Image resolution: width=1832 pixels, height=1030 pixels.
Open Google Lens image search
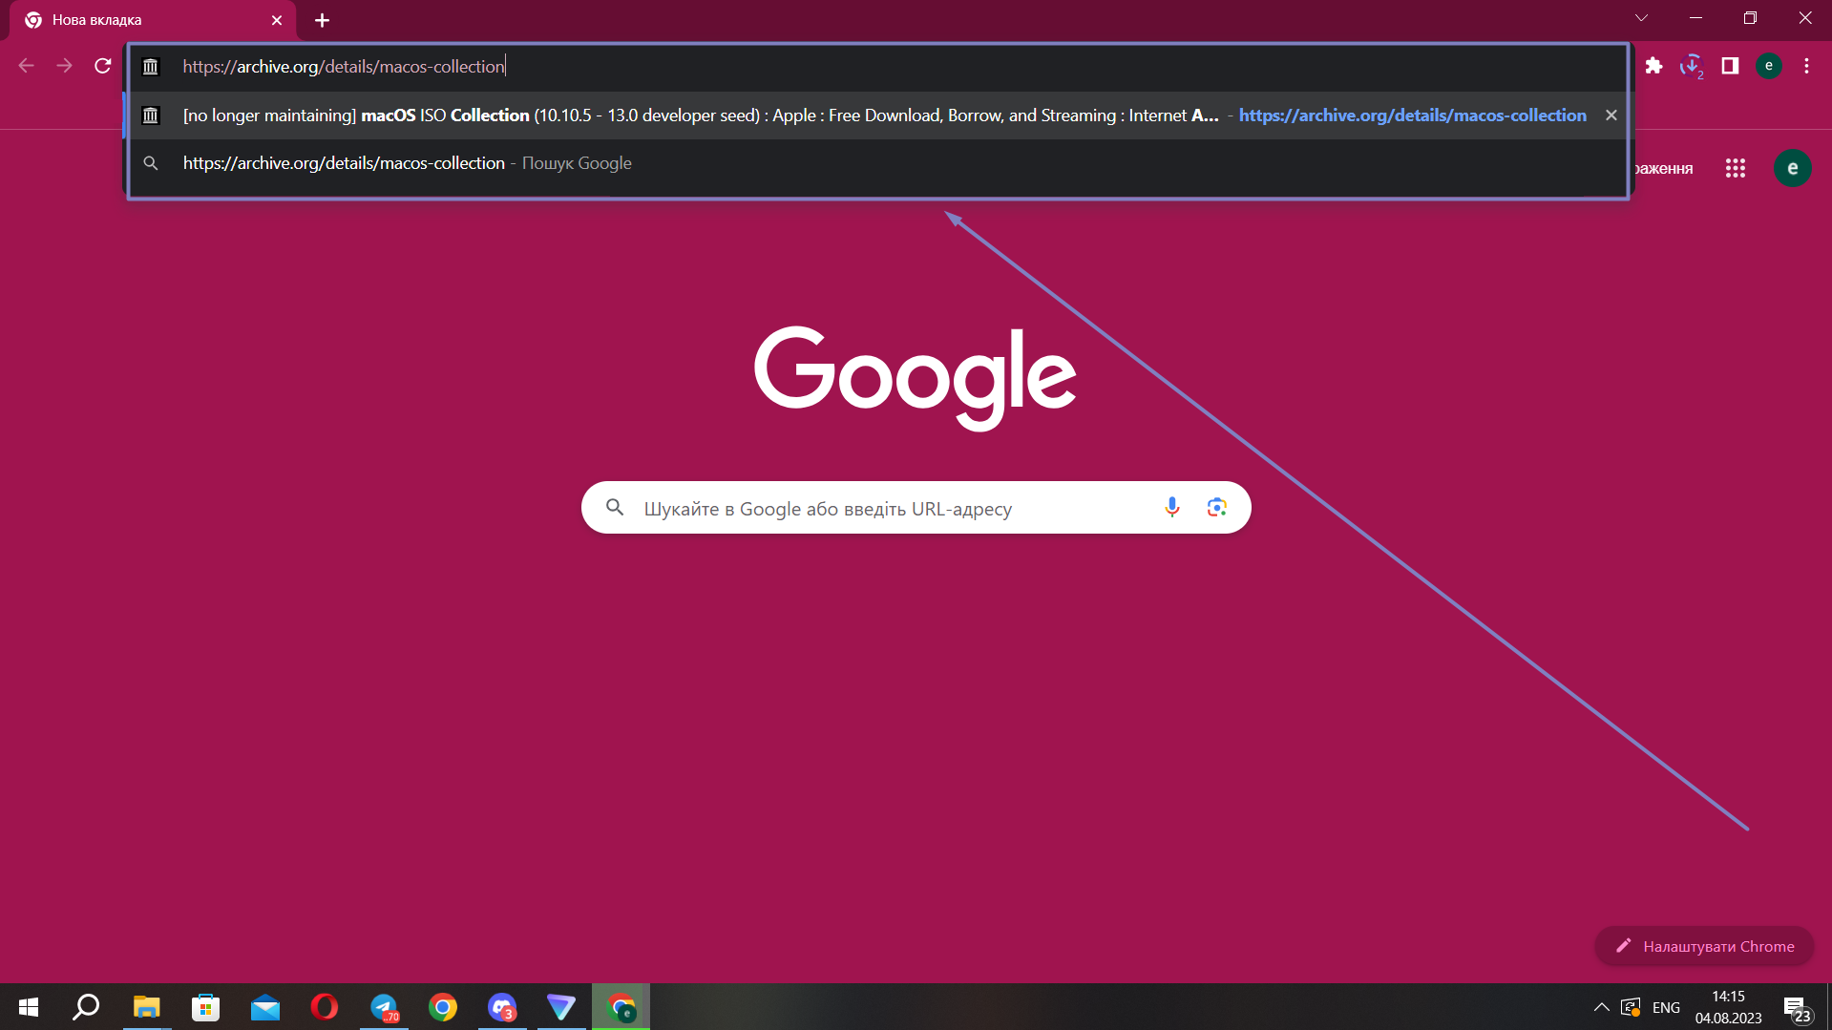coord(1216,508)
